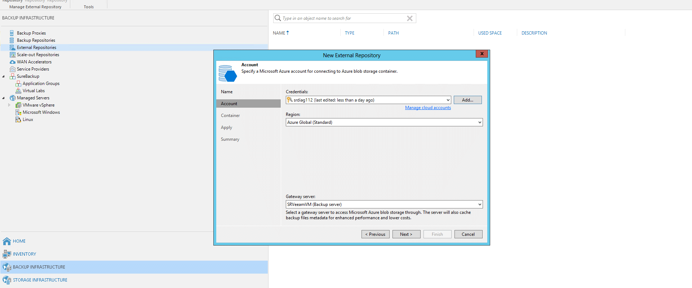Viewport: 692px width, 288px height.
Task: Select Backup Proxies in the tree
Action: 31,33
